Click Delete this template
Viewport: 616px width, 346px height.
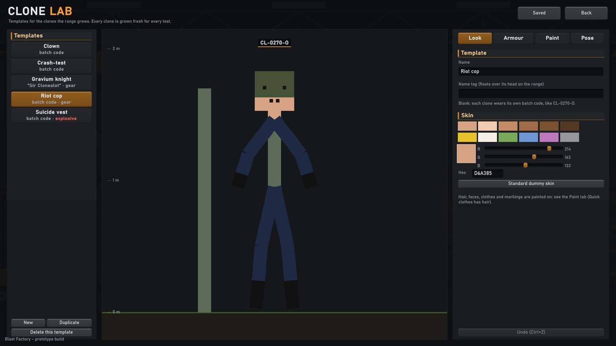pyautogui.click(x=51, y=332)
